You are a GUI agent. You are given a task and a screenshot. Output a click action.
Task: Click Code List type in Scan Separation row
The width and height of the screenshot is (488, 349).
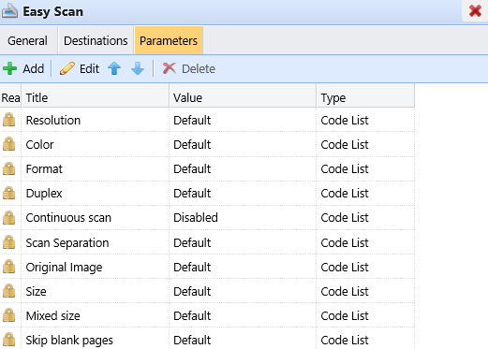tap(345, 243)
